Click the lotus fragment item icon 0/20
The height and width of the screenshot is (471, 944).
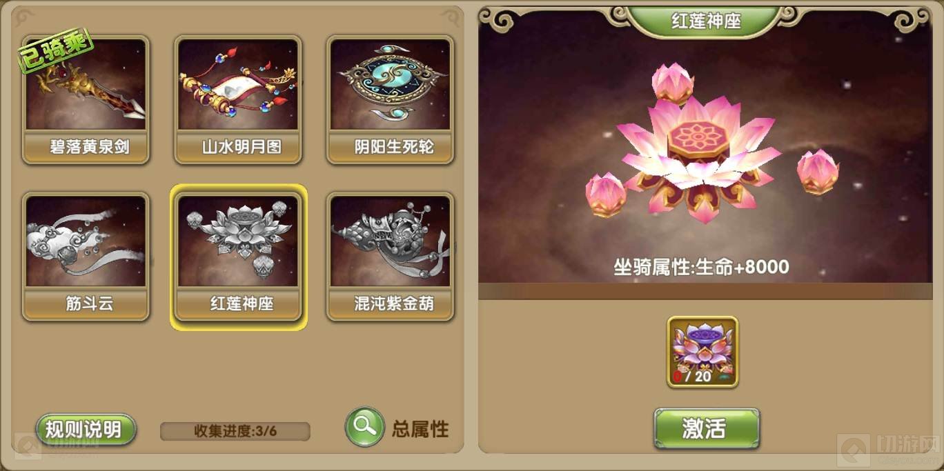[702, 352]
